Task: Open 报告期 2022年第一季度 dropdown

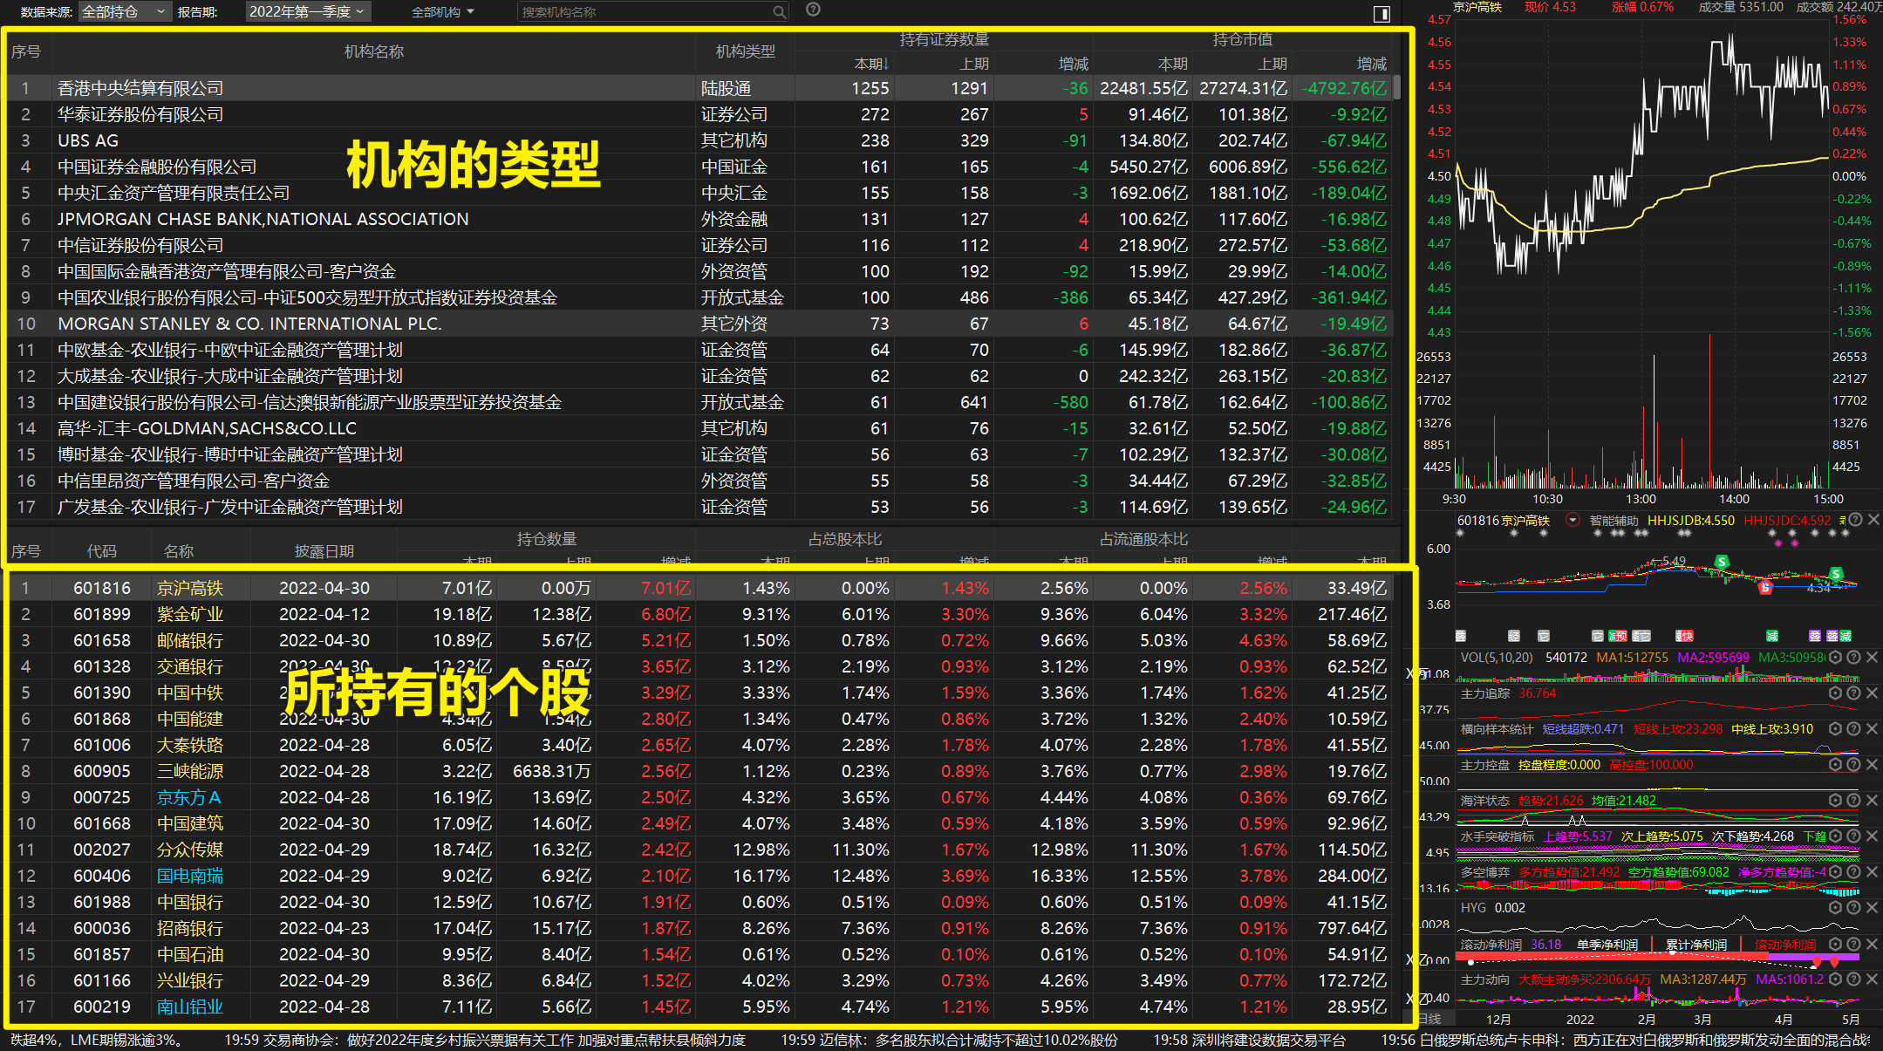Action: (x=308, y=12)
